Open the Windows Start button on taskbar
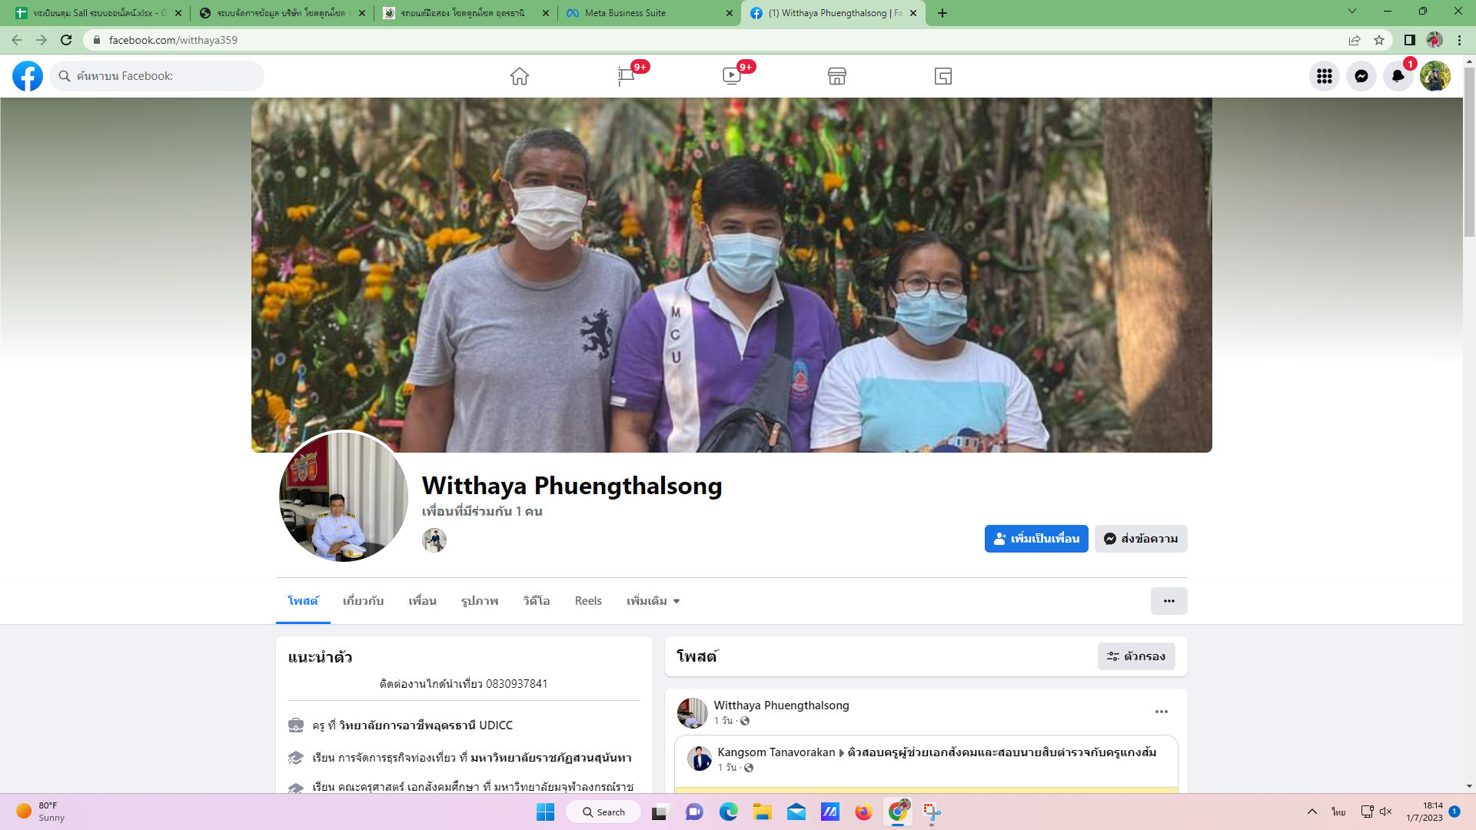 point(545,812)
